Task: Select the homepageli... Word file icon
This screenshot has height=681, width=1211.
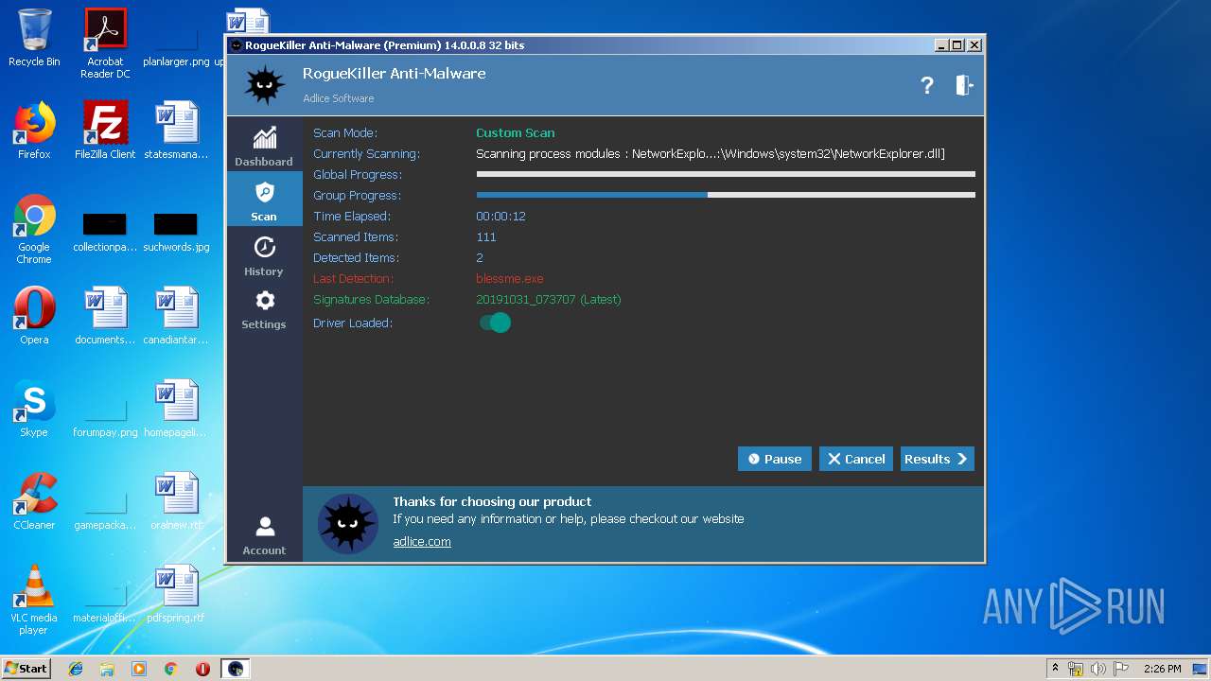Action: click(176, 409)
